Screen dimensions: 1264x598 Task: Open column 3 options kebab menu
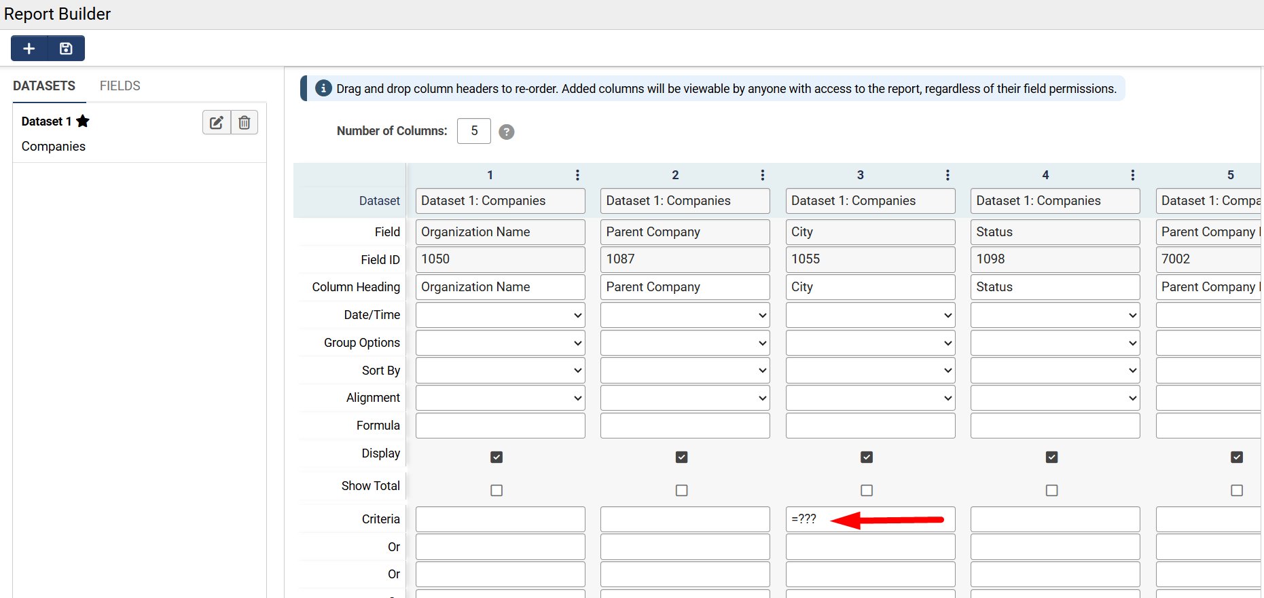(947, 175)
